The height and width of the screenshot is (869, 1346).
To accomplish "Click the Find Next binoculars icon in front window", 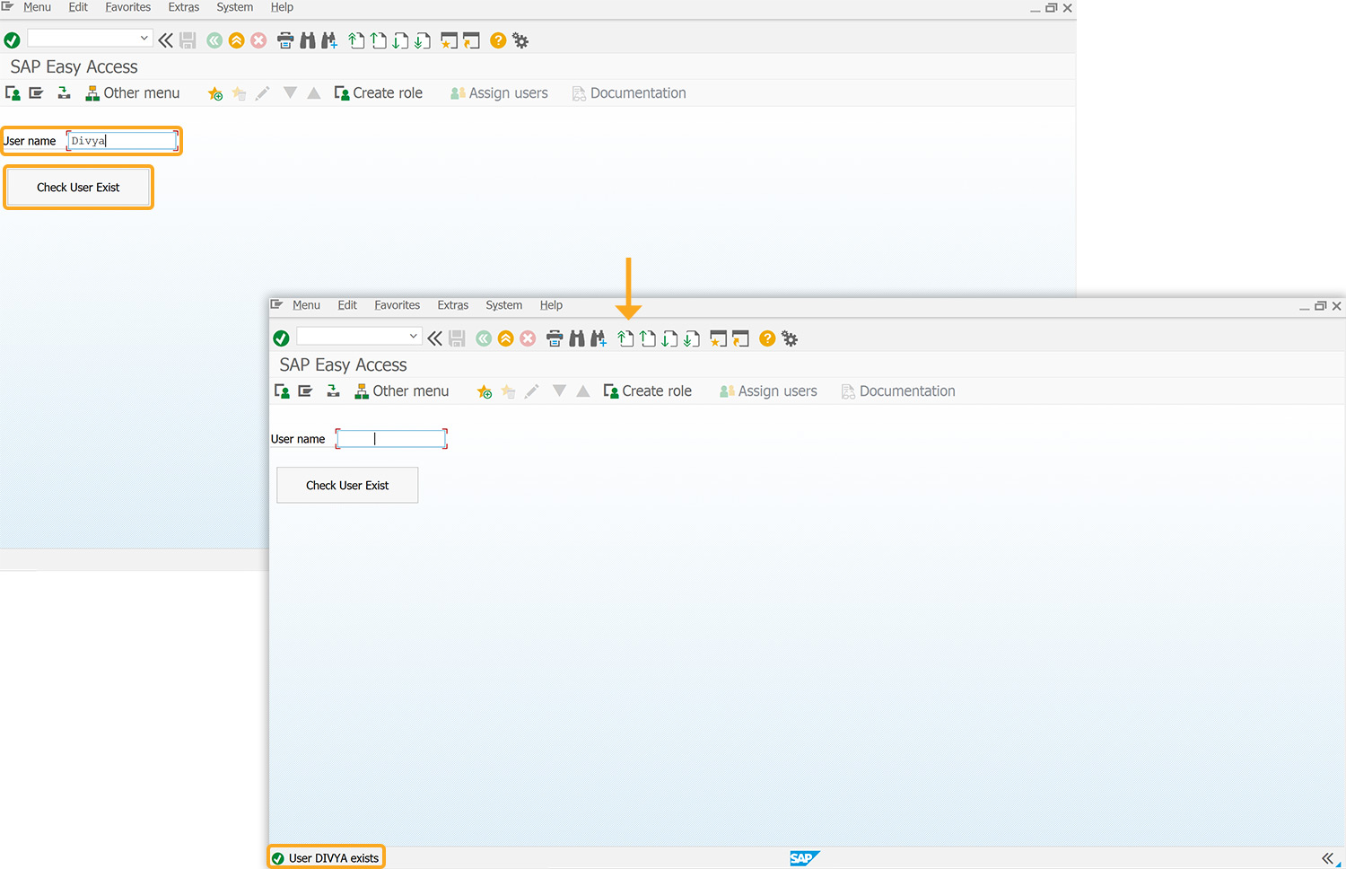I will coord(599,338).
